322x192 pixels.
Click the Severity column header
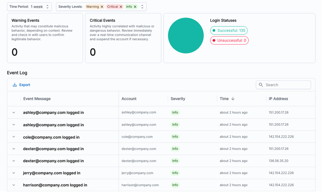[x=178, y=99]
